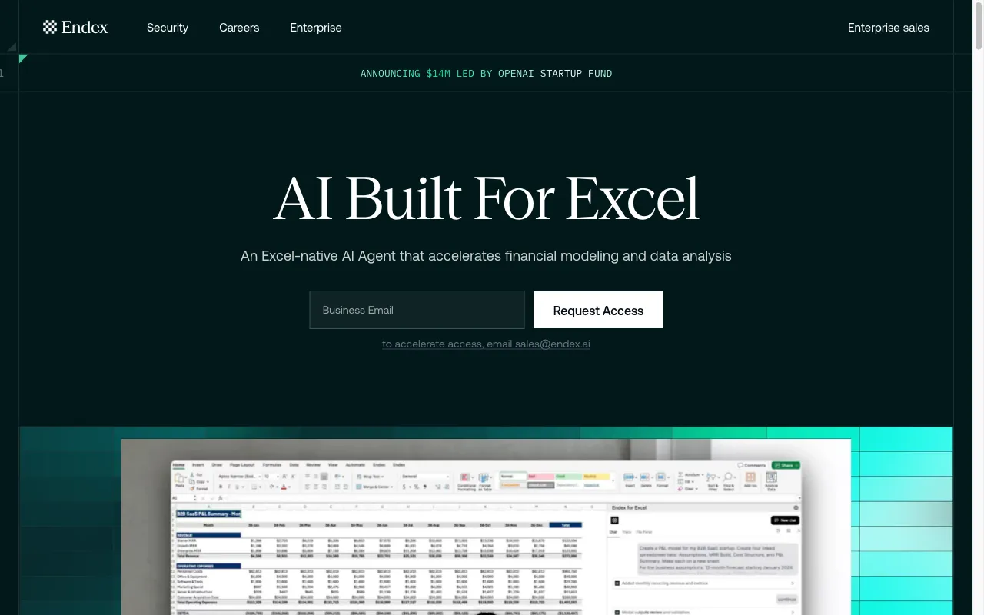Viewport: 984px width, 615px height.
Task: Open the Careers page
Action: point(239,28)
